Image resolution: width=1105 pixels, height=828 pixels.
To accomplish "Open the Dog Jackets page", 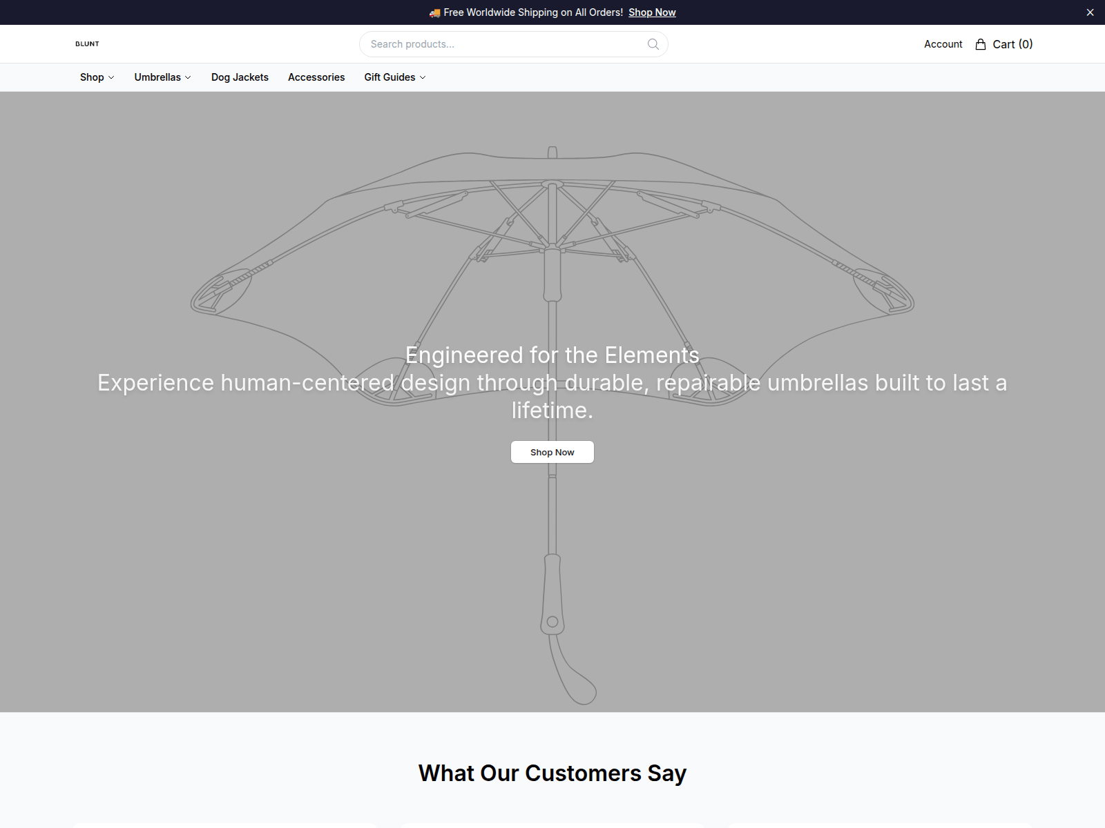I will coord(240,77).
